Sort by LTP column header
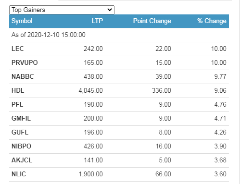Image resolution: width=241 pixels, height=184 pixels. 97,21
